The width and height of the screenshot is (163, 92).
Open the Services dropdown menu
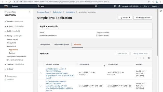[16, 6]
